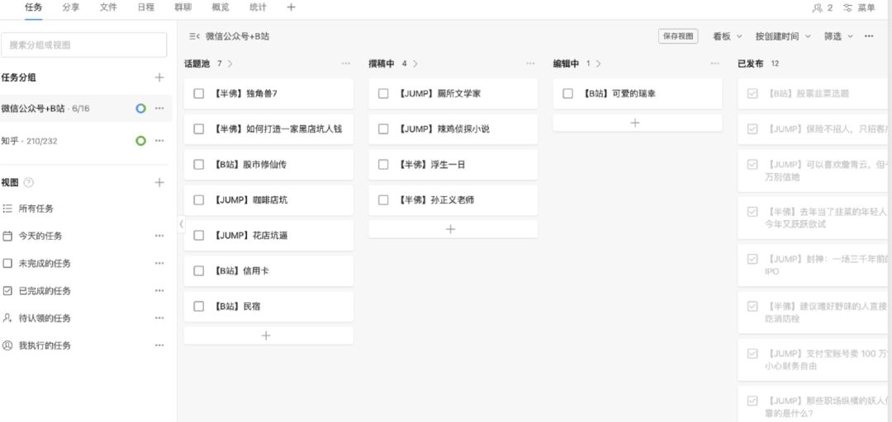Click the 搜索分组或视图 search field
Viewport: 892px width, 422px height.
pos(83,45)
